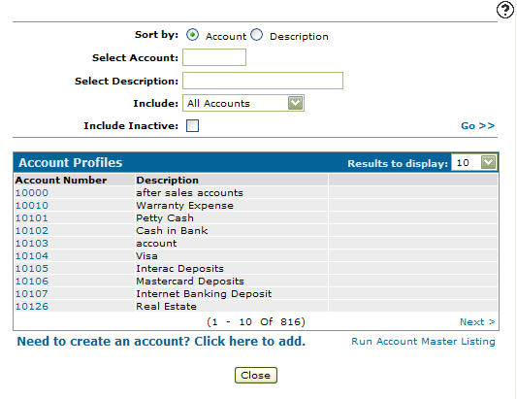517x399 pixels.
Task: Focus the Select Description text box
Action: [x=263, y=81]
